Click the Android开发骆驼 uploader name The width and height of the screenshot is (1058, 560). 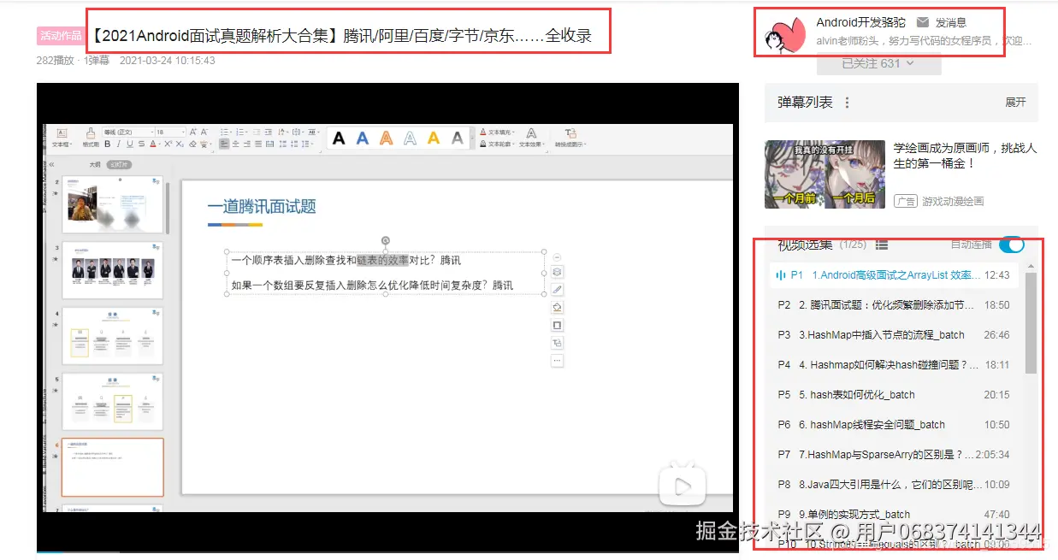coord(860,22)
